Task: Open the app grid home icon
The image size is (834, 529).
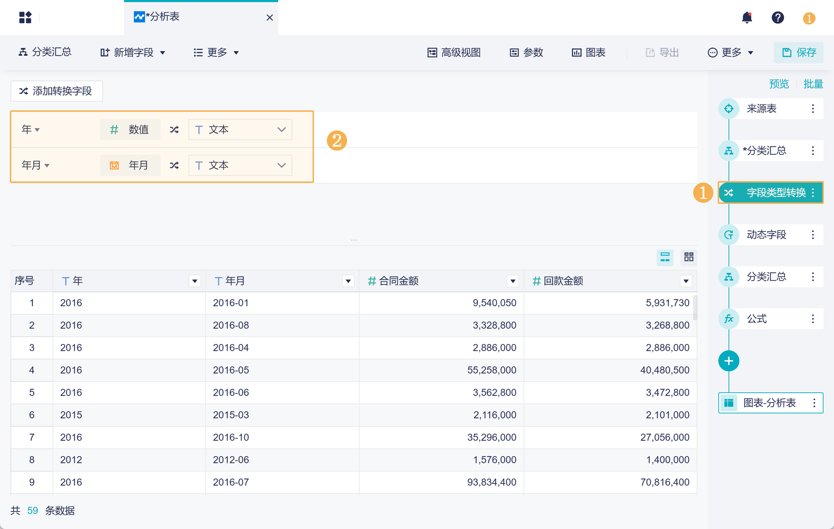Action: 25,17
